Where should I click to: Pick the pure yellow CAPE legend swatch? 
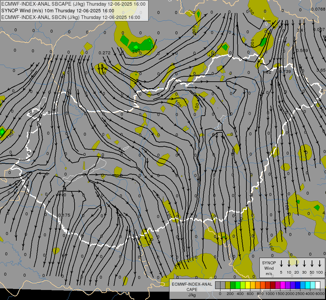(248, 285)
